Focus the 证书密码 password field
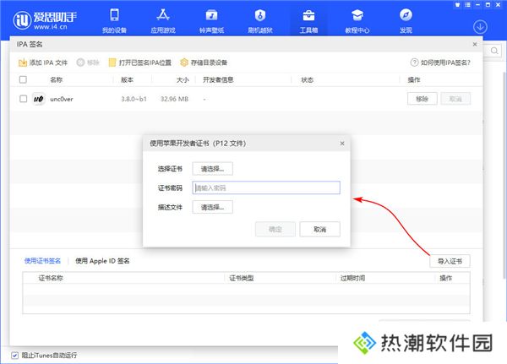This screenshot has width=507, height=364. pos(265,187)
